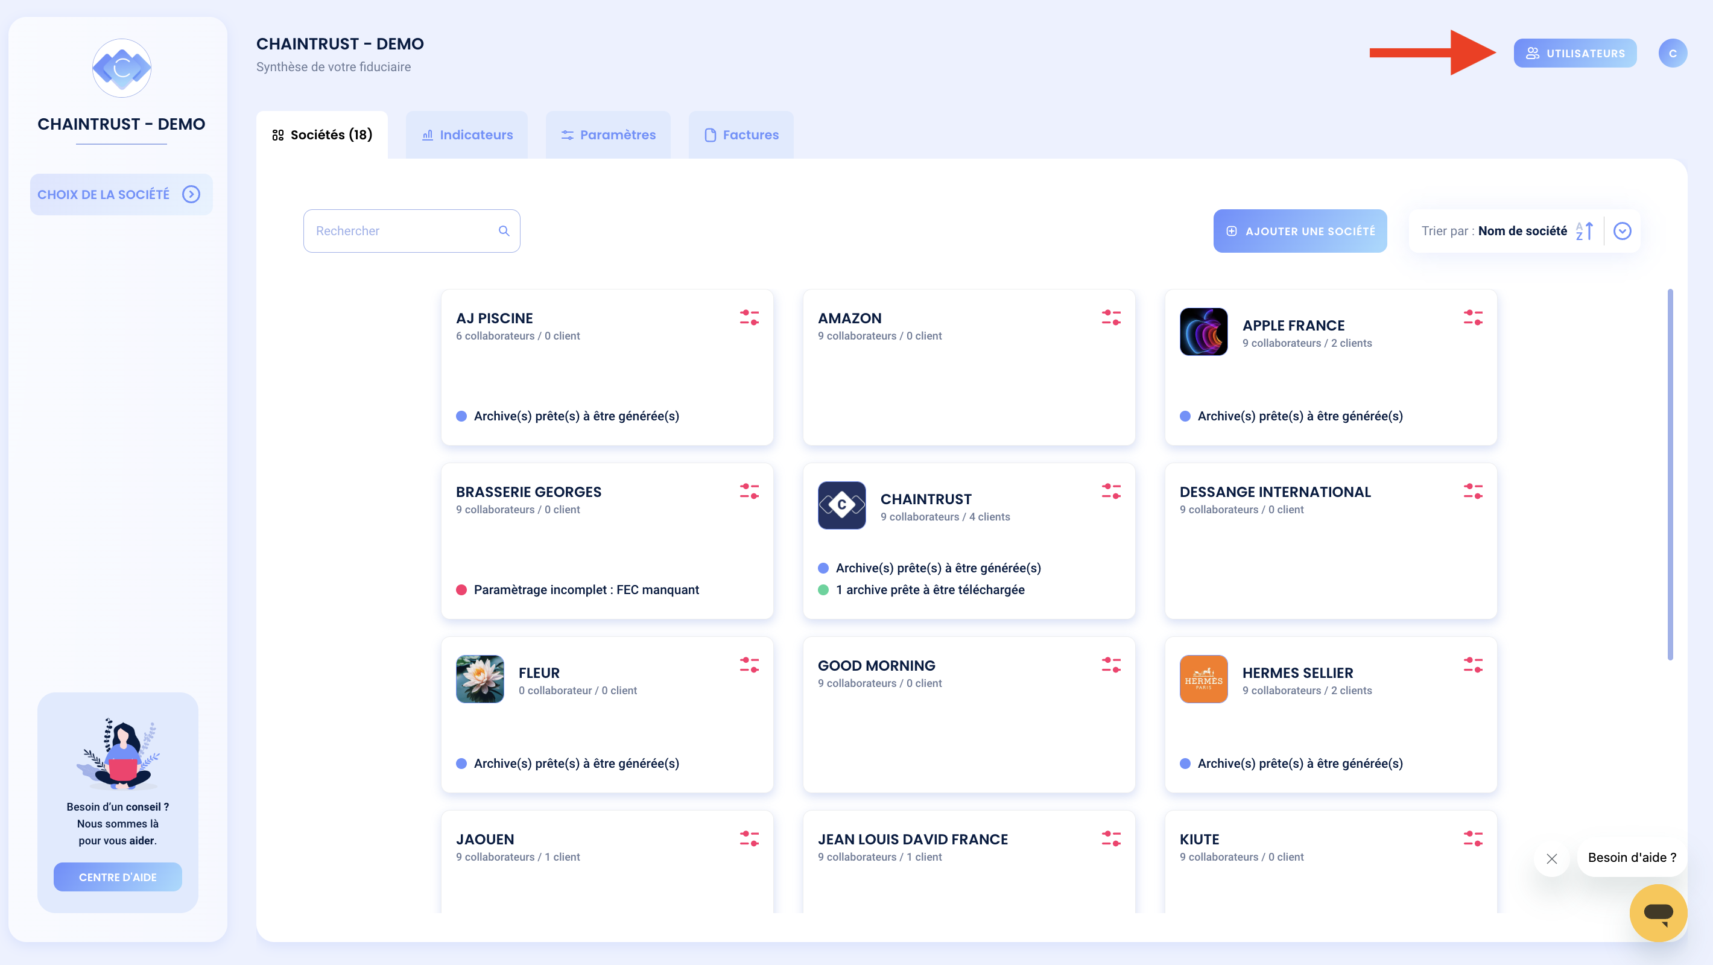Dismiss the Besoin d'aide popup
The image size is (1713, 965).
pos(1551,859)
